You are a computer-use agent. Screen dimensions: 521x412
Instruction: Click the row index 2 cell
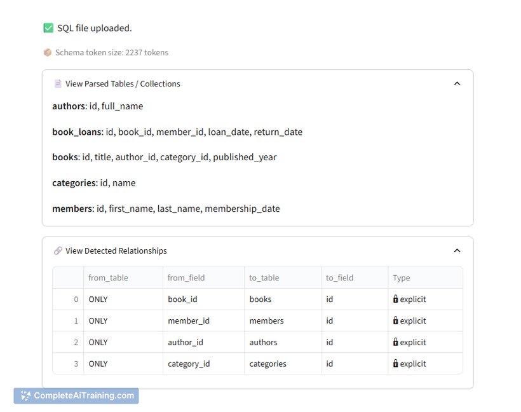click(x=68, y=342)
